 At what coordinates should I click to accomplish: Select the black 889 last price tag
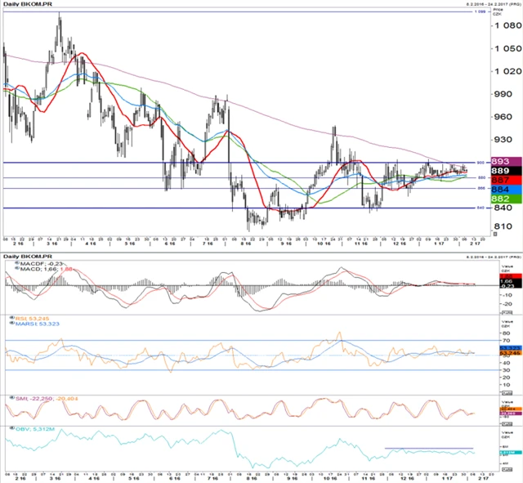pos(501,170)
